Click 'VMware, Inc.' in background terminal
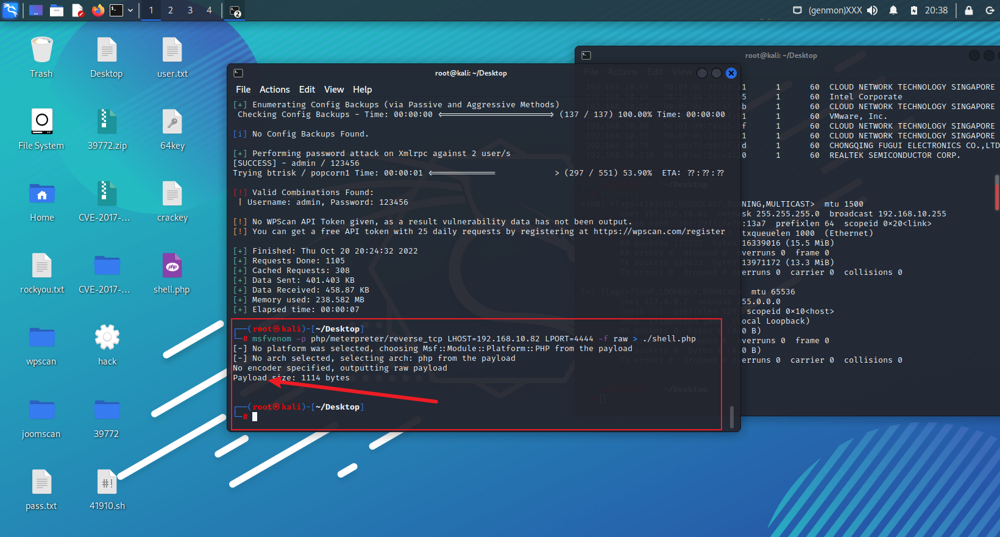 pyautogui.click(x=858, y=116)
